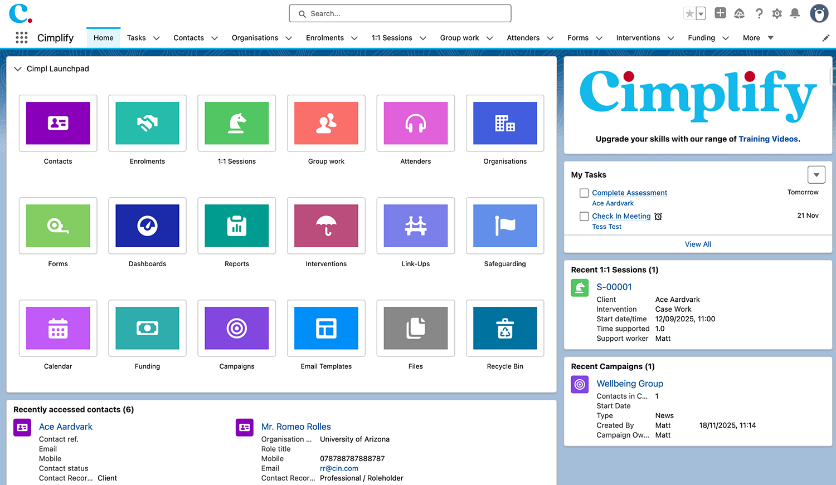Launch the 1:1 Sessions chess knight tile
The image size is (836, 485).
coord(237,123)
